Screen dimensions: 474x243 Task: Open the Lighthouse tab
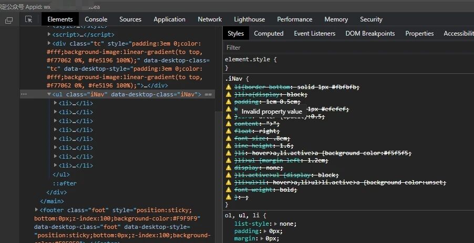[x=250, y=19]
